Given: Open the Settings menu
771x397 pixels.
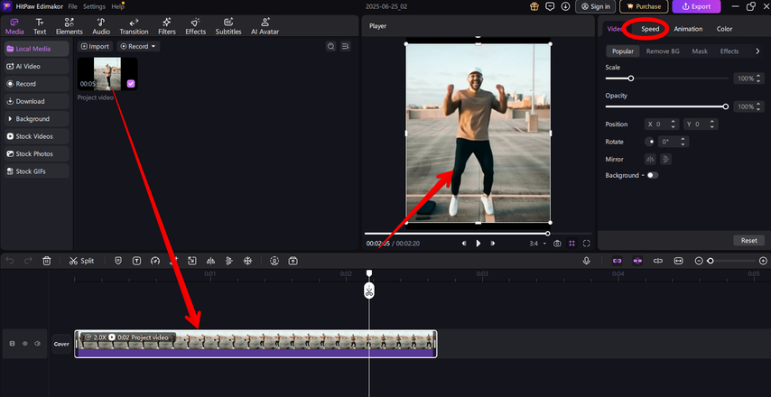Looking at the screenshot, I should click(94, 6).
